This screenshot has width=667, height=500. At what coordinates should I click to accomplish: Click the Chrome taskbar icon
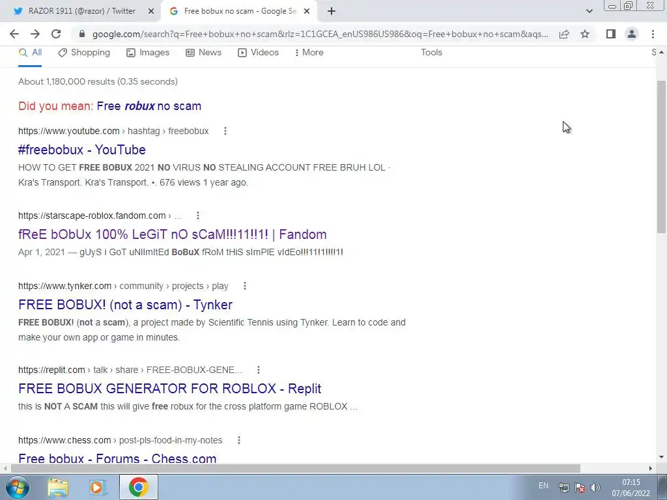tap(138, 488)
